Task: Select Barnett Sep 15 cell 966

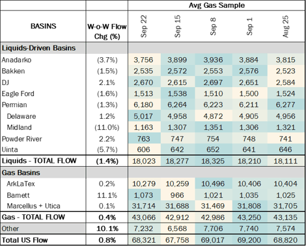Action: (178, 195)
